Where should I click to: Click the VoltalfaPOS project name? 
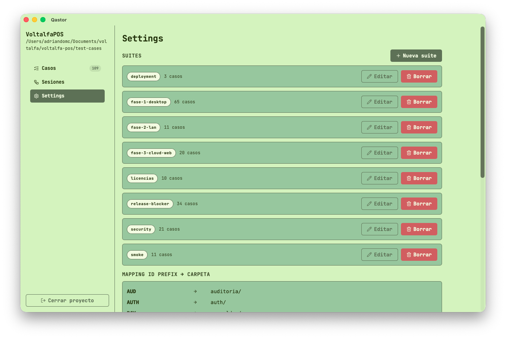point(45,34)
